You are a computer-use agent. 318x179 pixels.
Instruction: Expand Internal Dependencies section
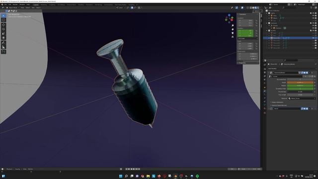pyautogui.click(x=279, y=105)
